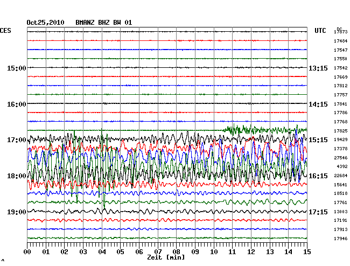Click the DC offset value '22684'

click(341, 176)
